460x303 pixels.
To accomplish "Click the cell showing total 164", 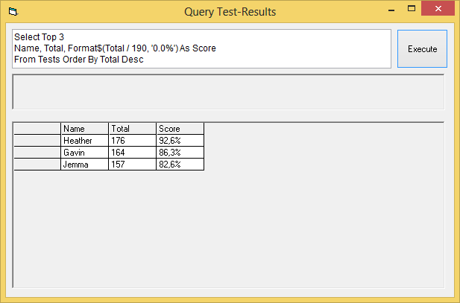I will point(132,152).
